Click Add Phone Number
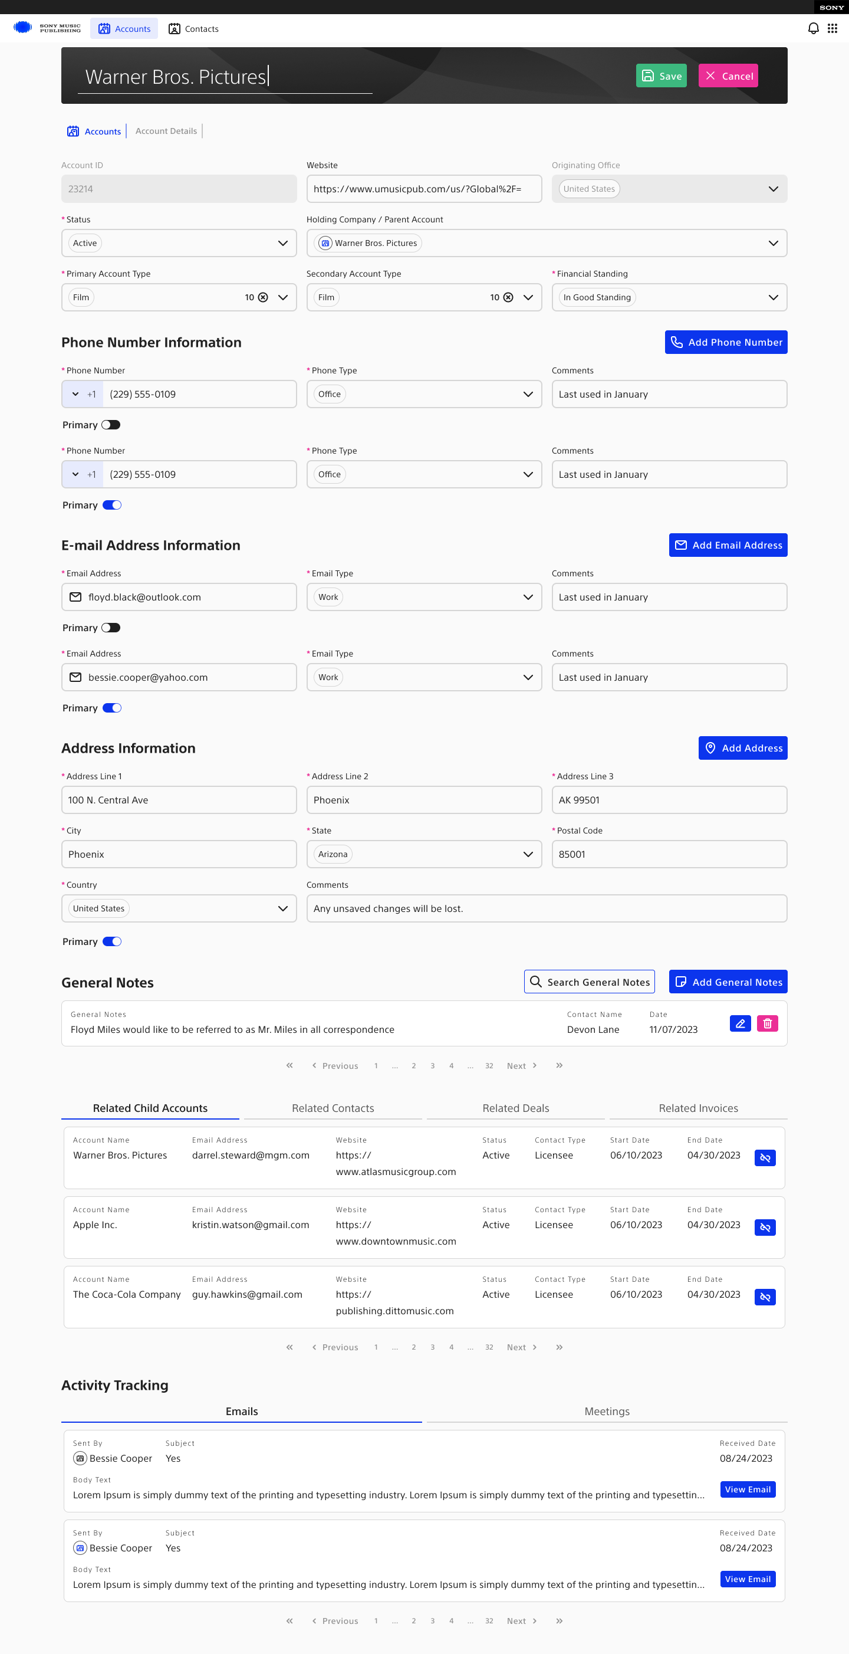This screenshot has height=1654, width=849. click(726, 342)
